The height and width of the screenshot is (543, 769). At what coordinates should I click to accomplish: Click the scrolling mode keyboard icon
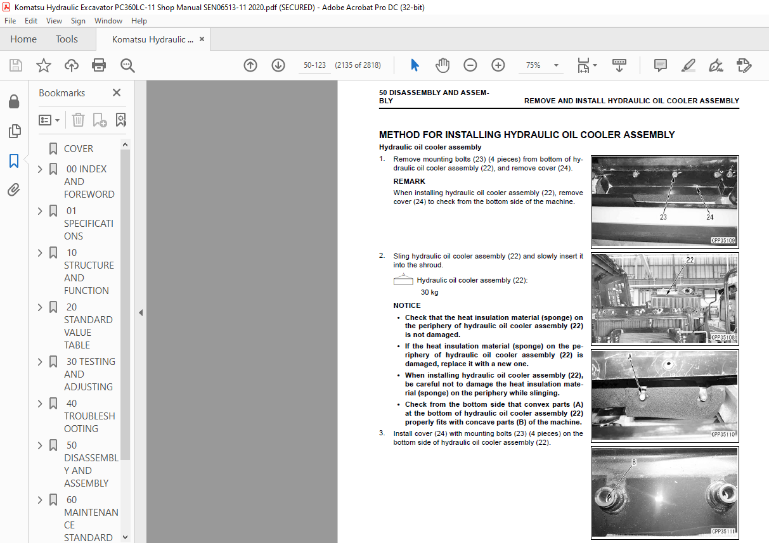pos(619,65)
